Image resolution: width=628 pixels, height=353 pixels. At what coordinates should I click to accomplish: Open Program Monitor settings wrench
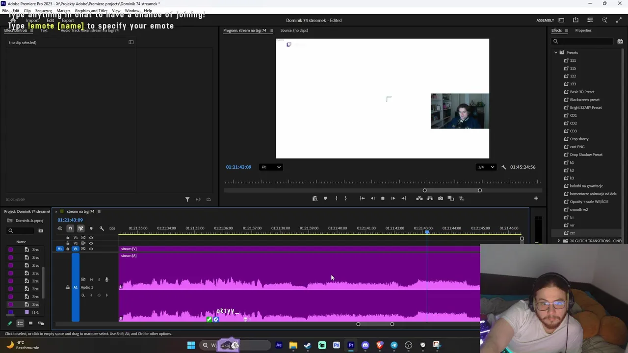[x=503, y=167]
